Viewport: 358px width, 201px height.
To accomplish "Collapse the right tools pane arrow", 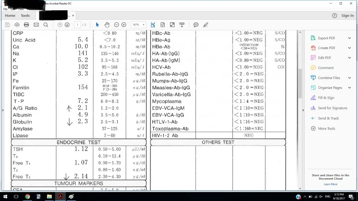I will (x=303, y=110).
